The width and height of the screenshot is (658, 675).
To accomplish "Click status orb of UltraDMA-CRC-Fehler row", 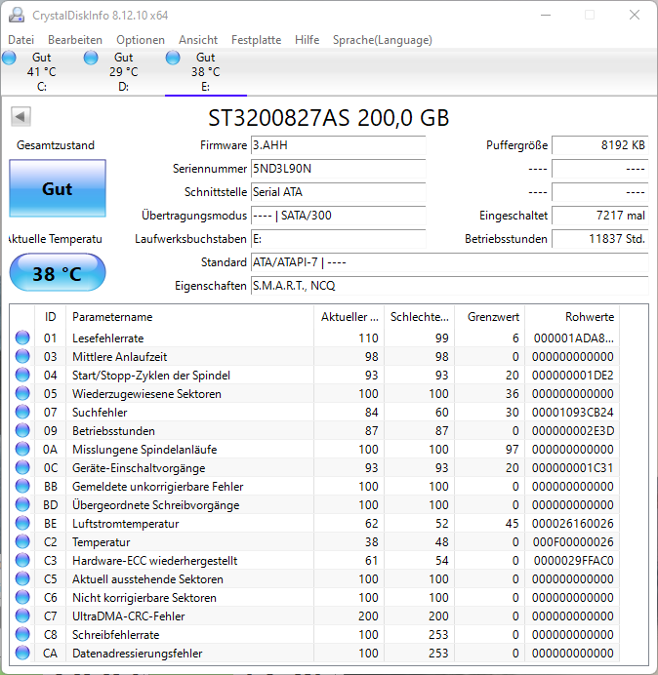I will (22, 615).
